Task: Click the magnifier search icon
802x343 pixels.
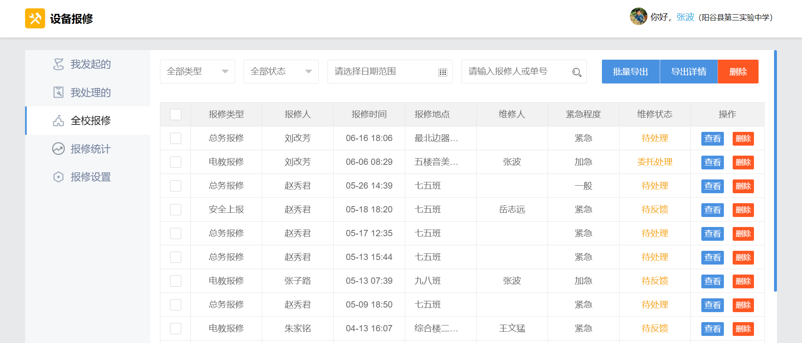Action: [x=577, y=72]
